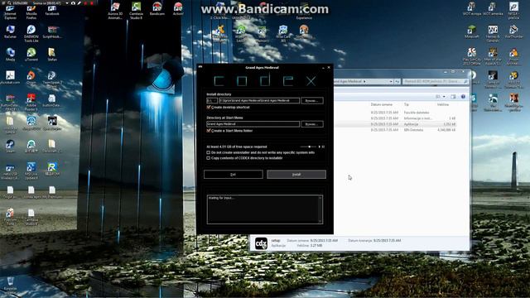The width and height of the screenshot is (530, 298).
Task: Enable Copy contents of CODEX directory option
Action: (208, 158)
